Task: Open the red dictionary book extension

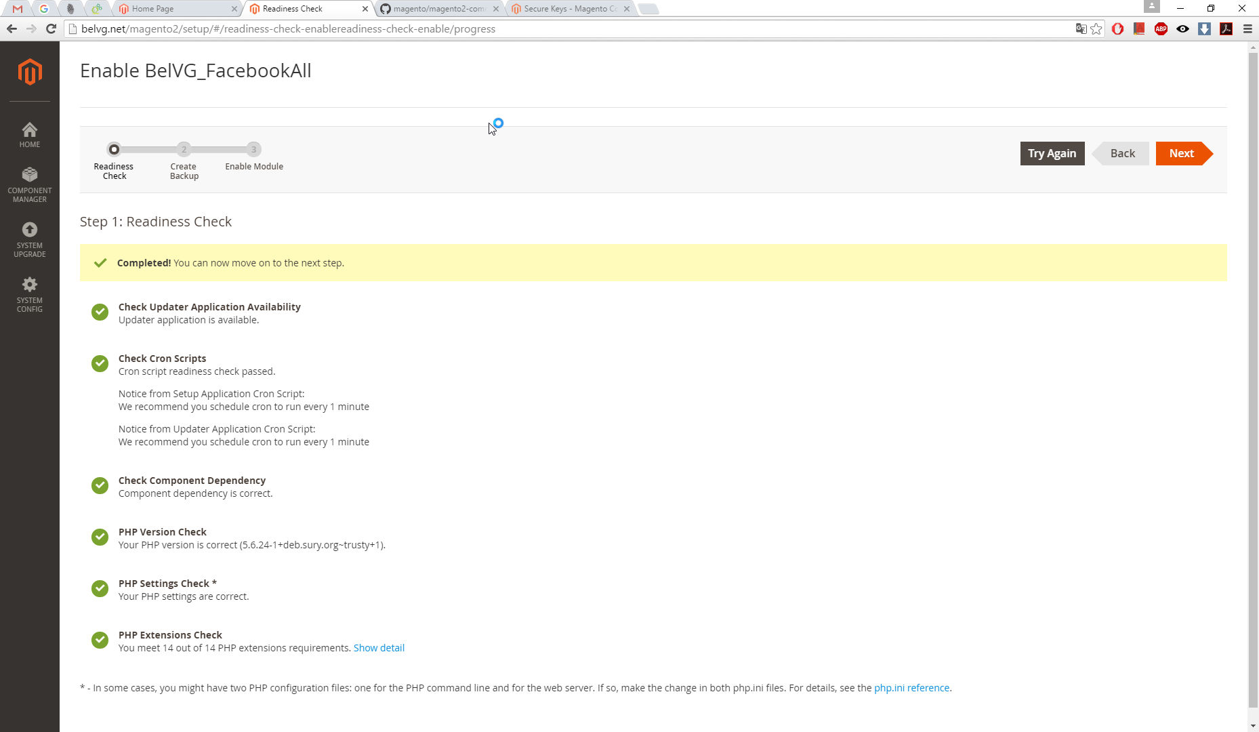Action: [x=1140, y=28]
